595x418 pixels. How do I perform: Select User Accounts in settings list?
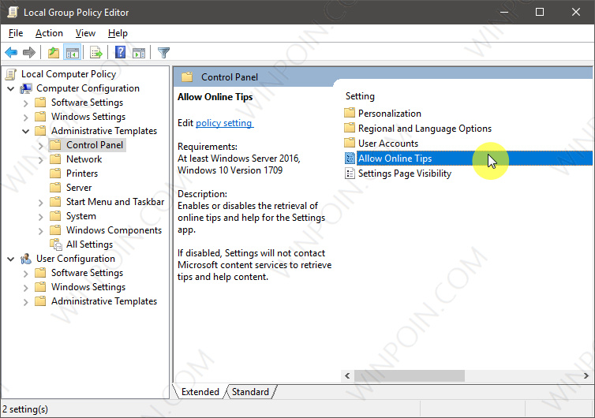[x=388, y=144]
